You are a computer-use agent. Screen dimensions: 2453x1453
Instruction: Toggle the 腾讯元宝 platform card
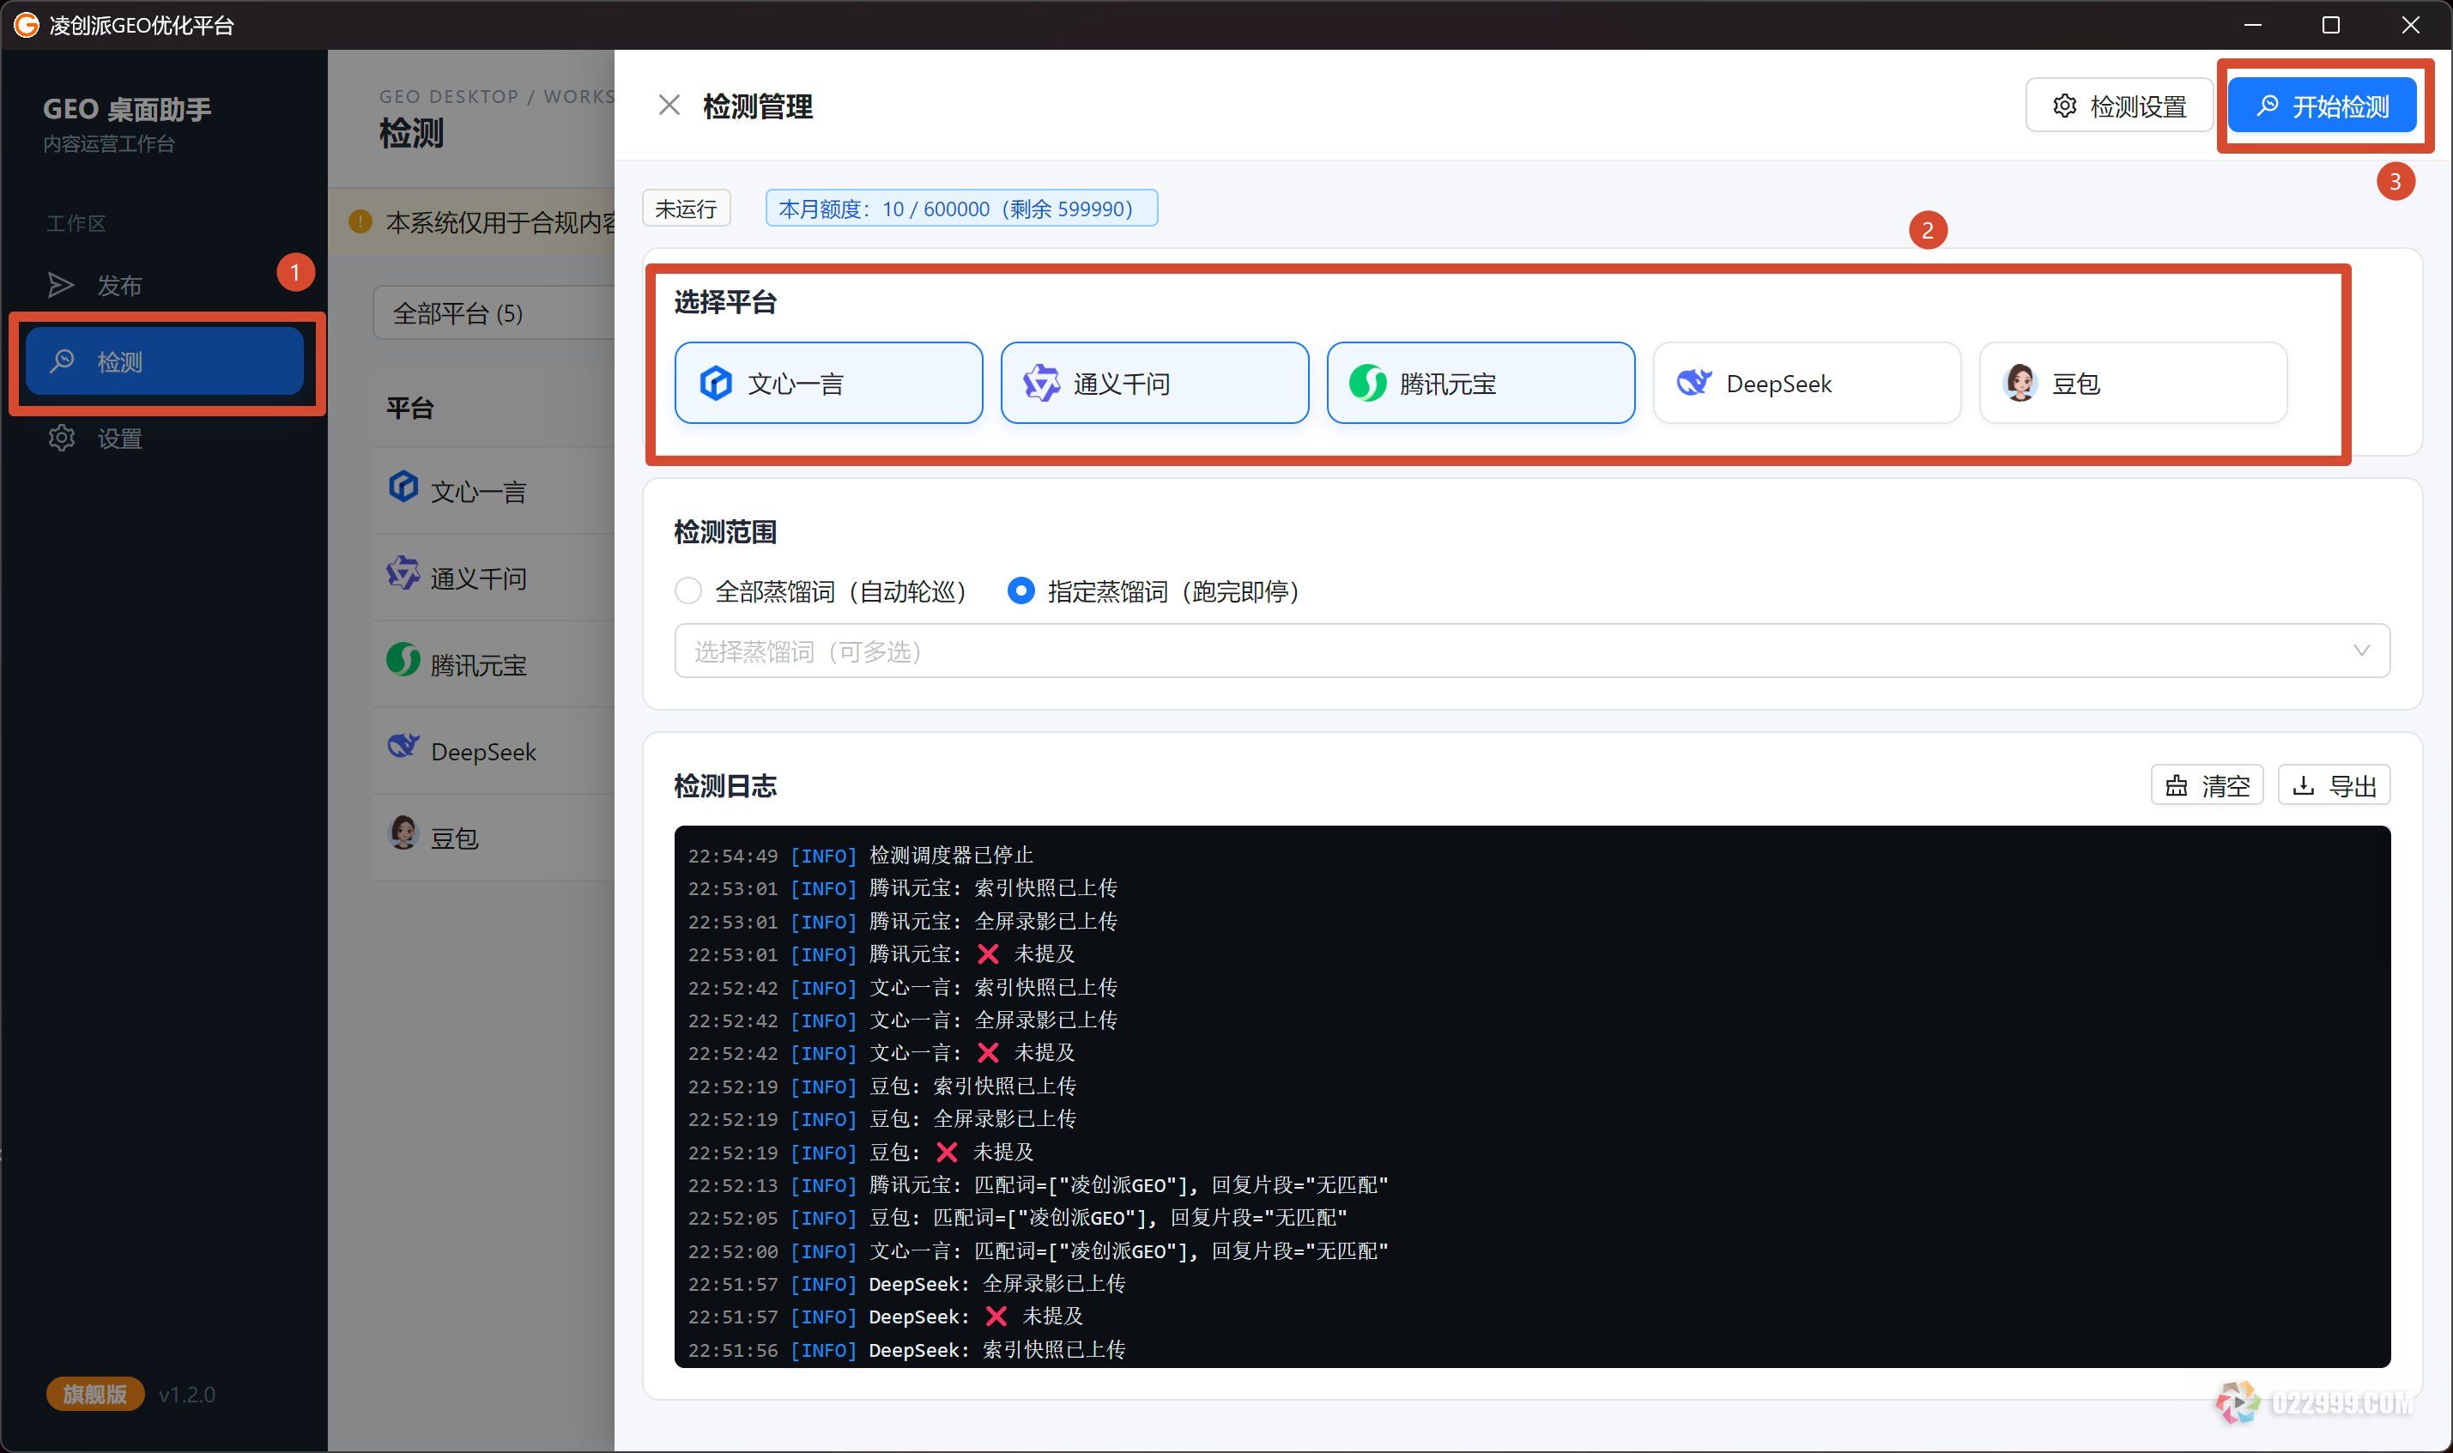pos(1480,383)
